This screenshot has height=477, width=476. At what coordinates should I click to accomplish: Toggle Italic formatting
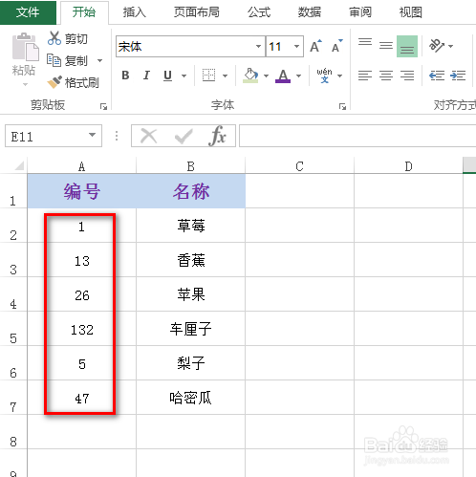[146, 76]
